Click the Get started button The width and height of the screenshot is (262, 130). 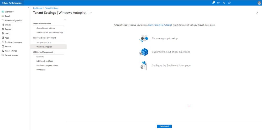164,126
